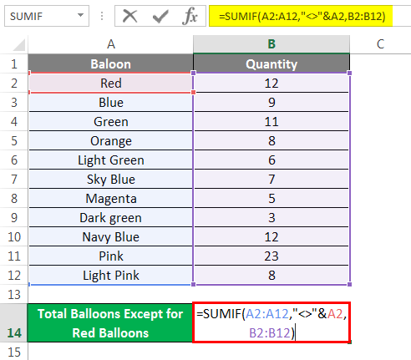411x360 pixels.
Task: Select the quantity 6 for Light Green
Action: point(271,160)
